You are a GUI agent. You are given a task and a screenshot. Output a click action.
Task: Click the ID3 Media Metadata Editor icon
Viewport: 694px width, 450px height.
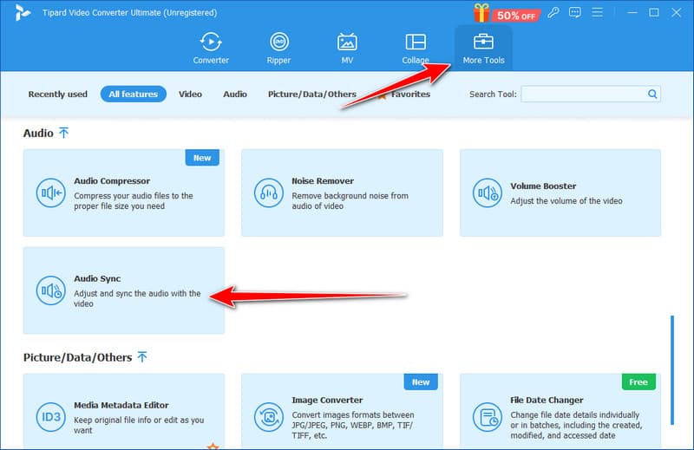tap(50, 417)
